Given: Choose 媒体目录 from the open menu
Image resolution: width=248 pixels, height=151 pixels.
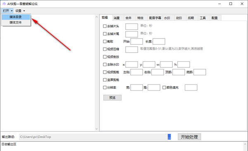Looking at the screenshot, I should [x=16, y=17].
